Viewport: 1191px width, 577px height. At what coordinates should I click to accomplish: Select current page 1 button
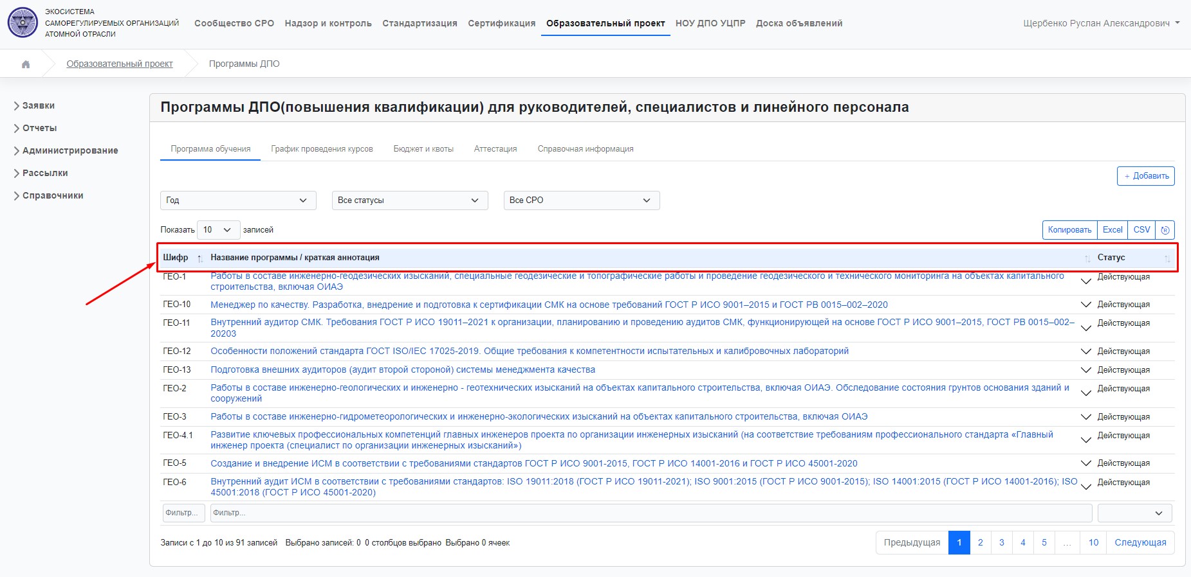(959, 543)
